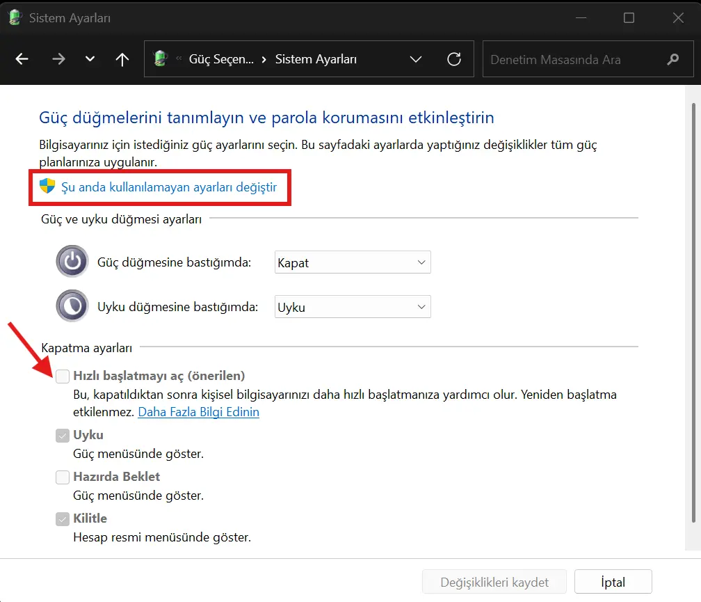Open recent locations chevron next to forward arrow
The width and height of the screenshot is (701, 602).
point(90,59)
